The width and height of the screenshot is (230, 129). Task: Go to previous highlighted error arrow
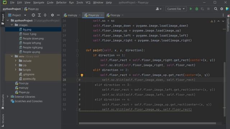pos(218,21)
